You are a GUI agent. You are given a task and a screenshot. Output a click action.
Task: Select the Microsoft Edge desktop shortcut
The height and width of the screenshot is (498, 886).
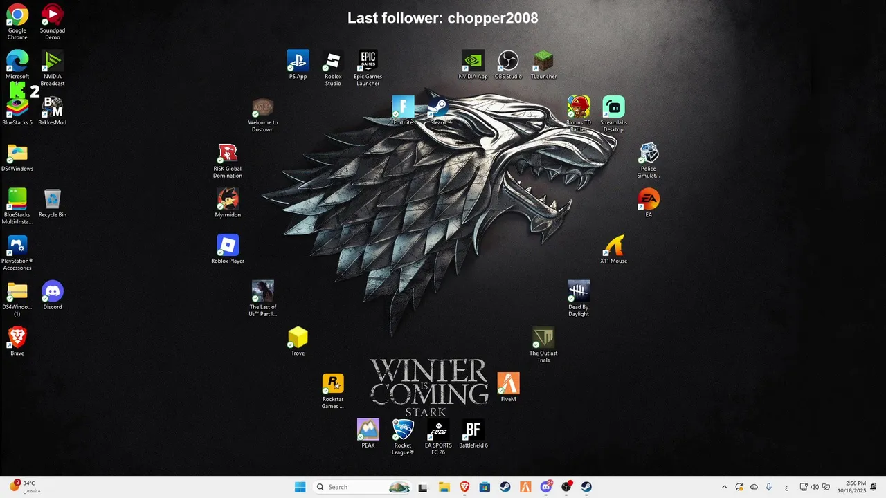(x=17, y=65)
